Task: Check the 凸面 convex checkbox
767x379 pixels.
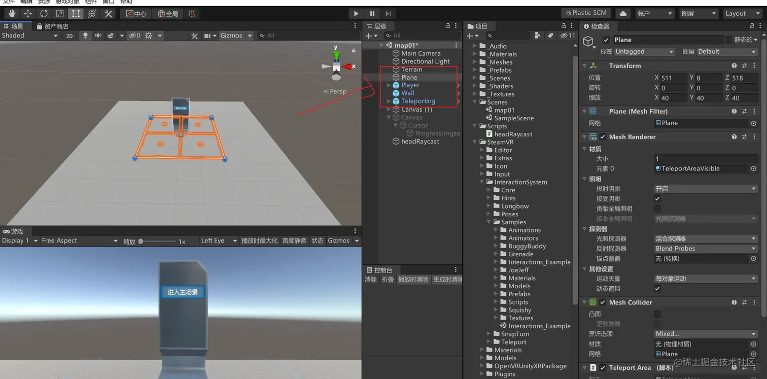Action: 657,314
